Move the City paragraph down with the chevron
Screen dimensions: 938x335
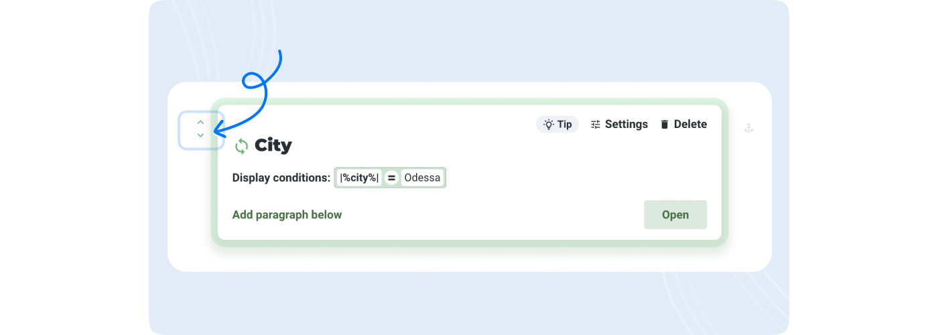tap(200, 135)
